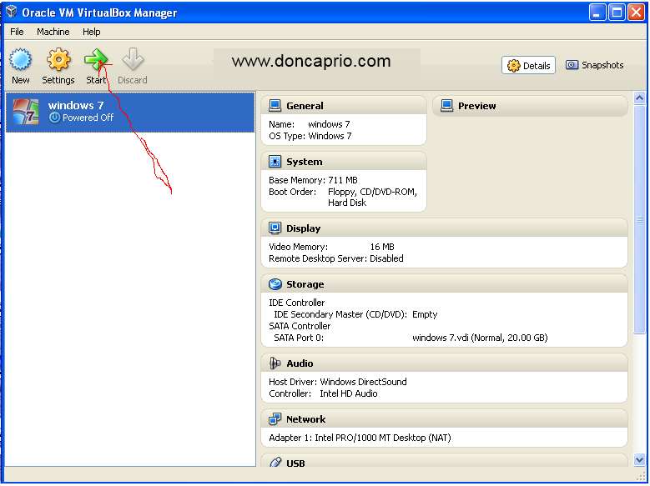The height and width of the screenshot is (486, 650).
Task: Click the 'Boot Order:' label
Action: tap(292, 192)
